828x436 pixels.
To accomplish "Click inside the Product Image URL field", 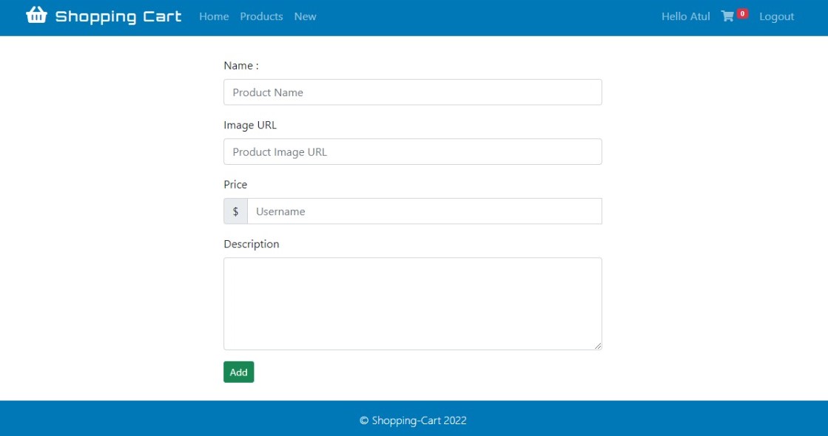I will (412, 151).
